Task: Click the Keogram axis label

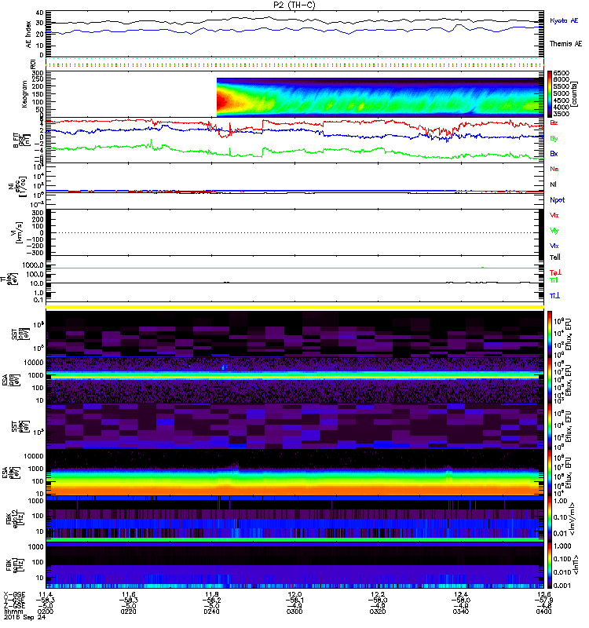Action: tap(29, 94)
